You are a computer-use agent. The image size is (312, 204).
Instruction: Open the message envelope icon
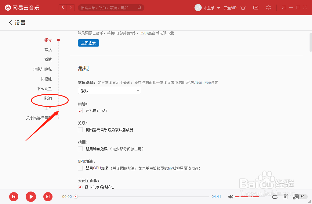coord(256,7)
